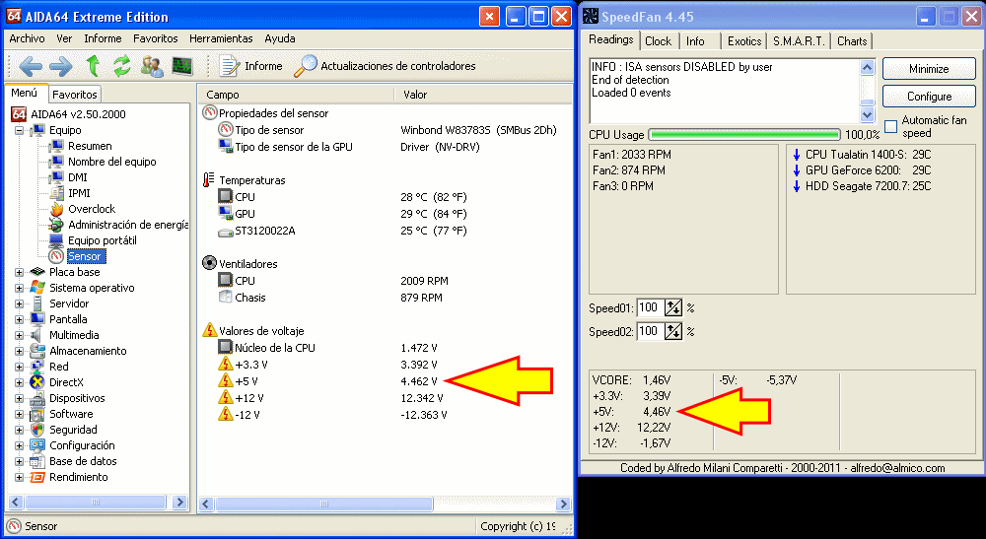The width and height of the screenshot is (986, 539).
Task: Open the Favoritos menu
Action: [x=156, y=38]
